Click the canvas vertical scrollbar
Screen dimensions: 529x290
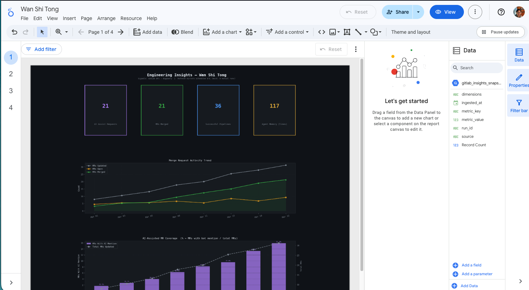pos(361,165)
